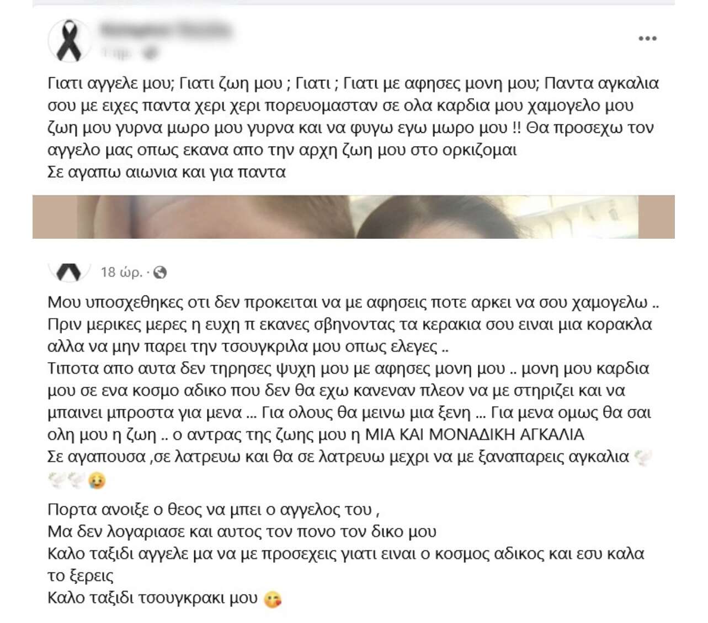The width and height of the screenshot is (708, 623).
Task: Click the "Καλο ταξιδι τσουγκρακι μου" line
Action: coord(152,598)
